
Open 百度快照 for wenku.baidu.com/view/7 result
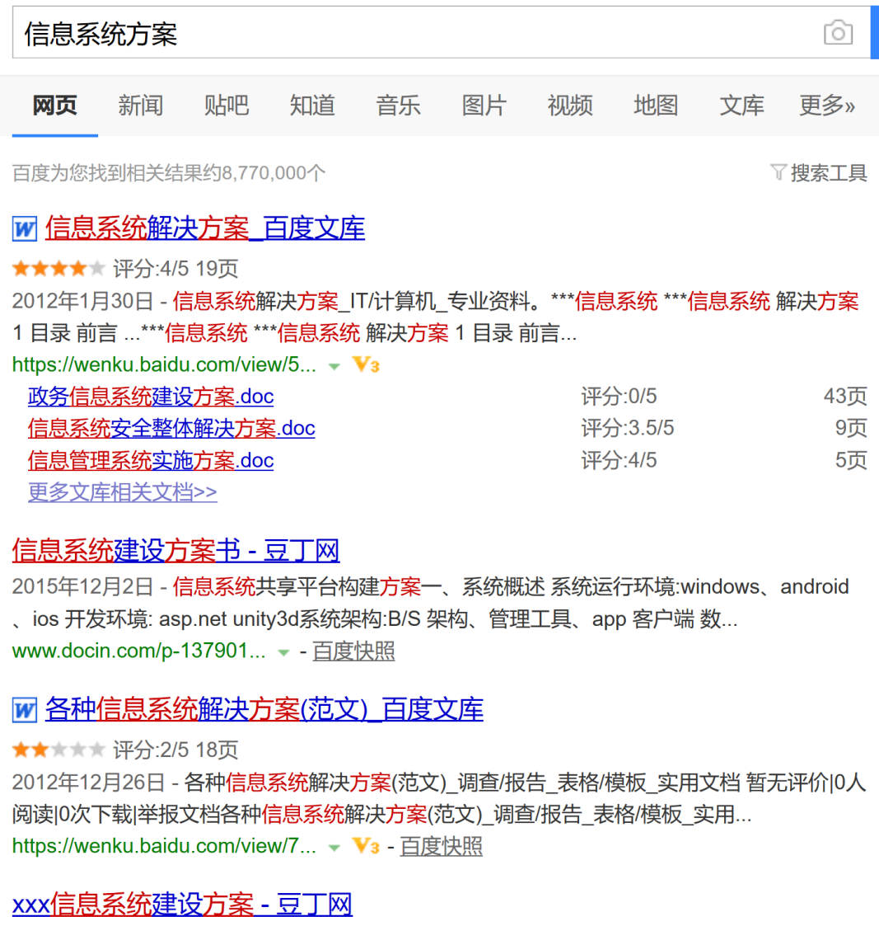pyautogui.click(x=442, y=846)
